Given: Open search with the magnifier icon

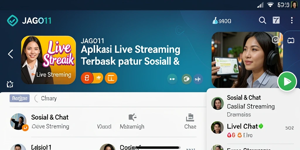Looking at the screenshot, I should [x=262, y=20].
